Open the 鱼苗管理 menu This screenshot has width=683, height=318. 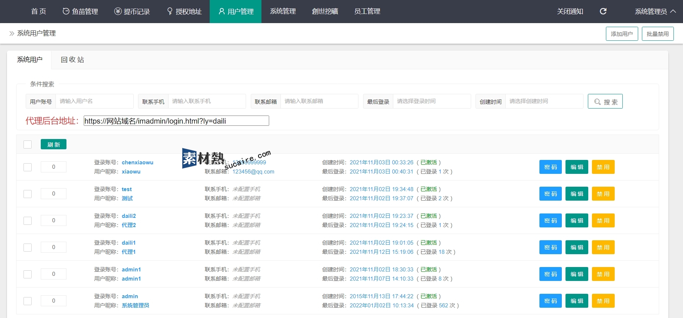coord(80,11)
